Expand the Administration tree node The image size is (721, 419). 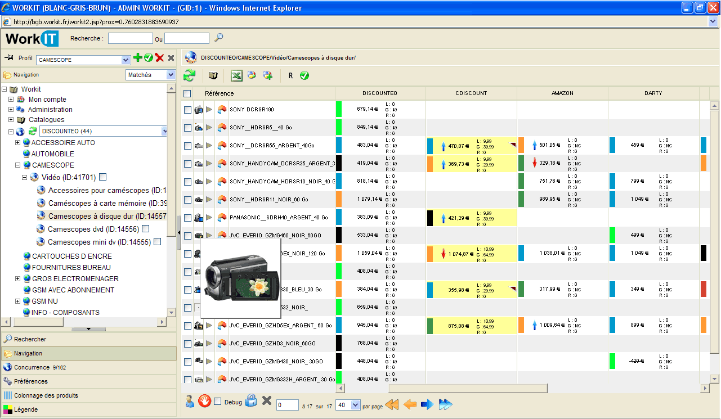point(11,110)
